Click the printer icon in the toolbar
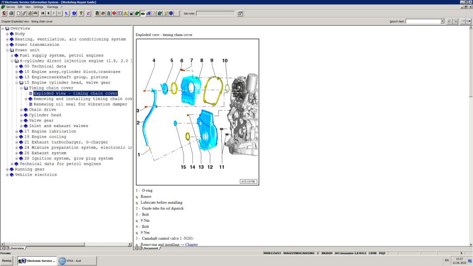 [x=11, y=13]
